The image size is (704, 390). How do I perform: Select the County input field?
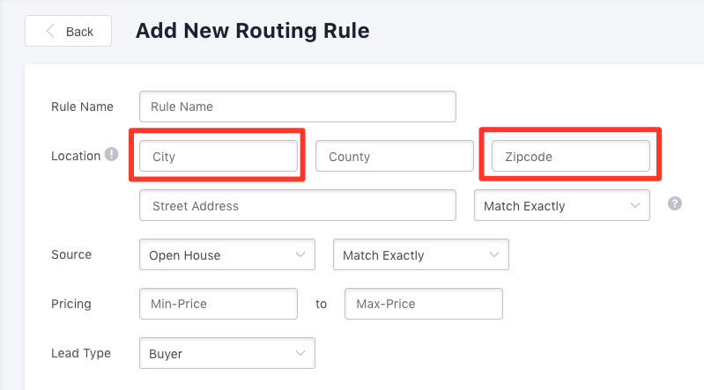tap(394, 156)
